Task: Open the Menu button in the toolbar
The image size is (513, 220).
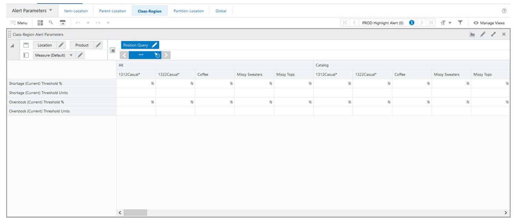Action: click(x=19, y=23)
